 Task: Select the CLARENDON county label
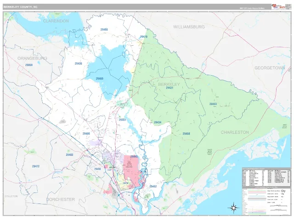pos(56,21)
